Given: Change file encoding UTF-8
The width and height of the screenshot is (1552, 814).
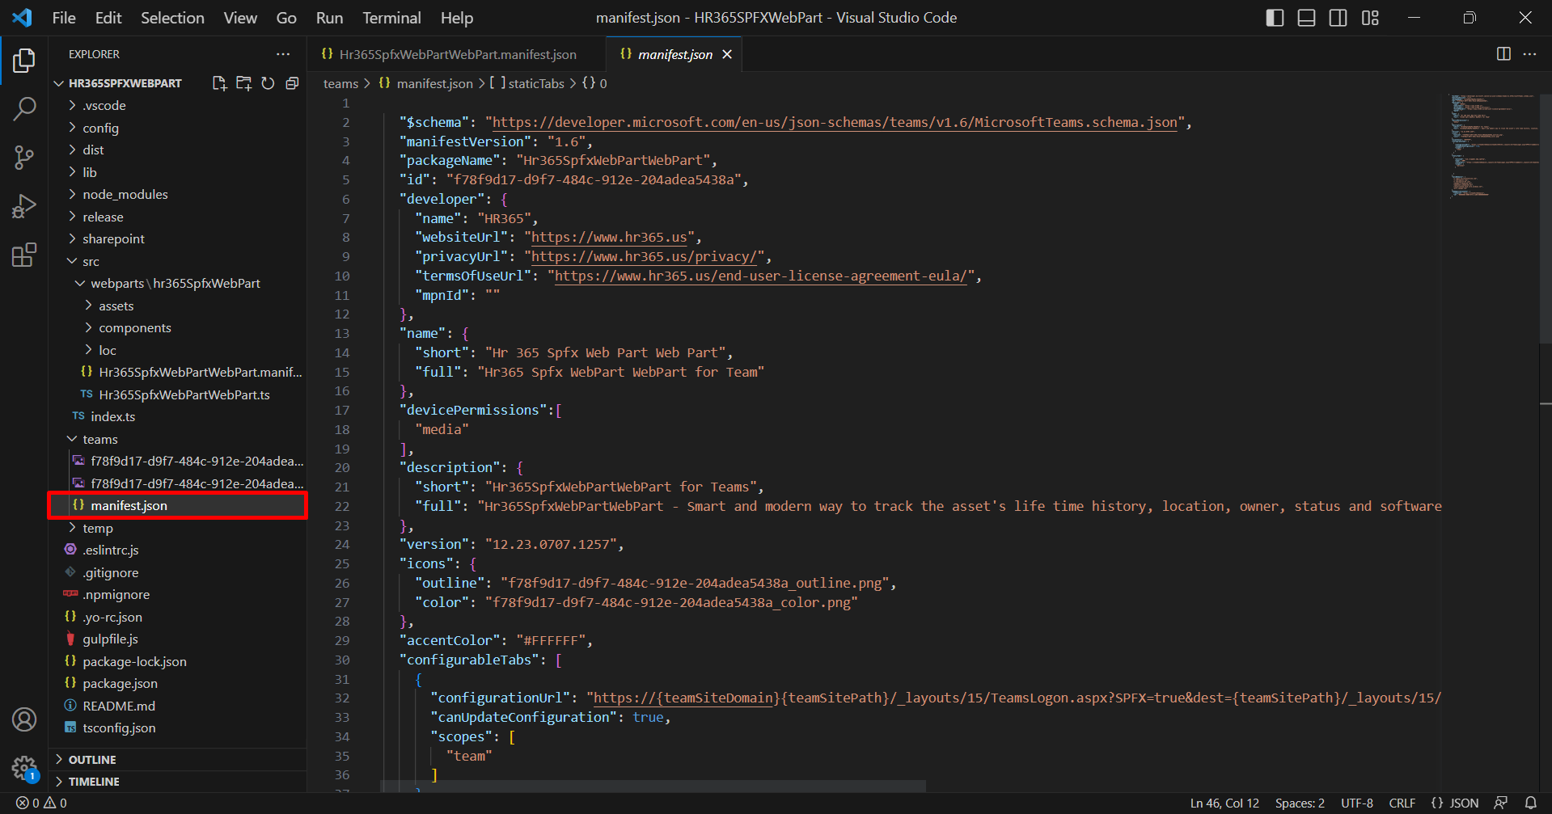Looking at the screenshot, I should (1357, 803).
